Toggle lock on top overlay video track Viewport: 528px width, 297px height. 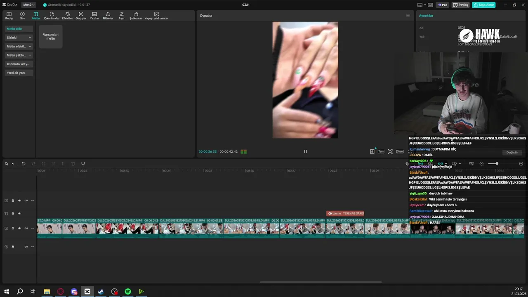13,200
